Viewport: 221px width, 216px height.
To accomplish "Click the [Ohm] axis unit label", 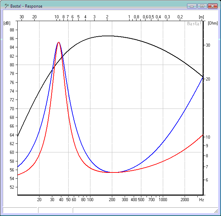I will click(212, 23).
